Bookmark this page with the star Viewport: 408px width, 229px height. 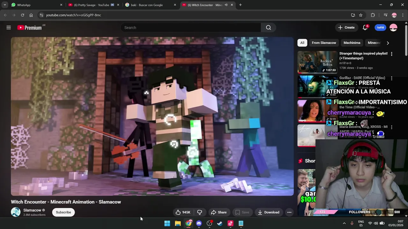361,15
